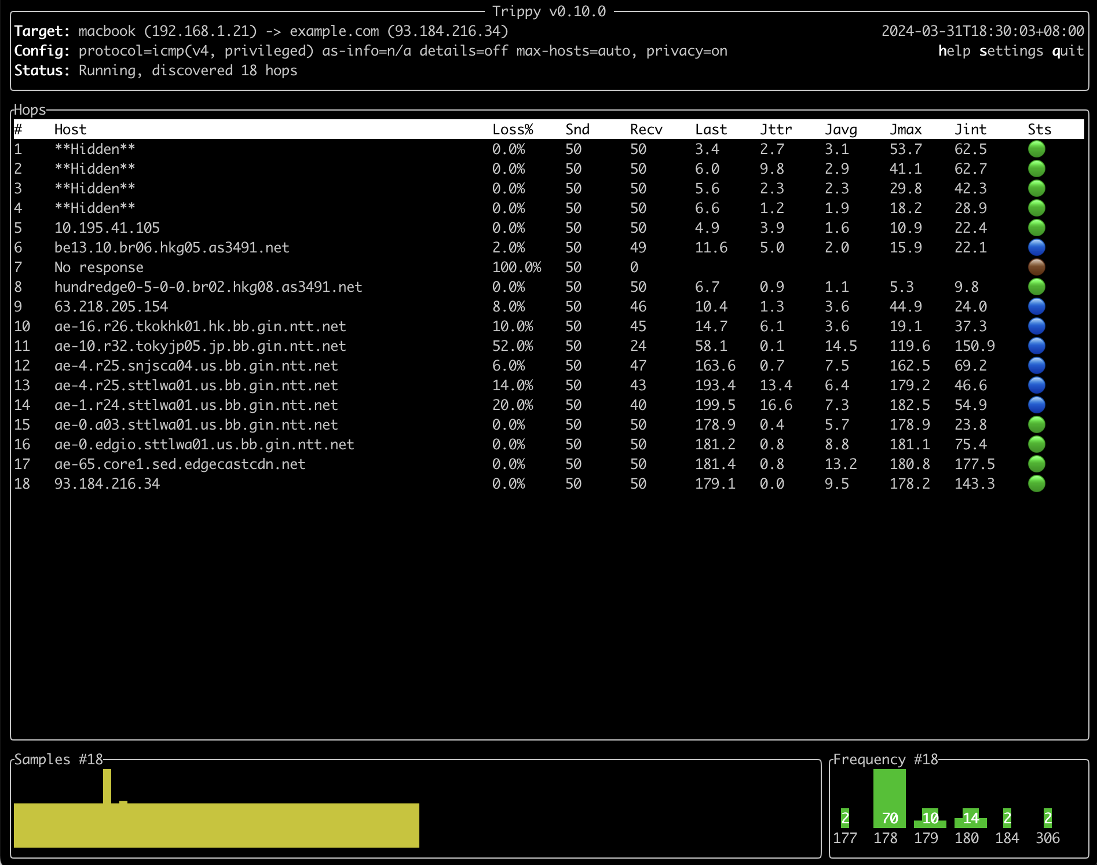1097x865 pixels.
Task: Click the Jint column header
Action: 970,130
